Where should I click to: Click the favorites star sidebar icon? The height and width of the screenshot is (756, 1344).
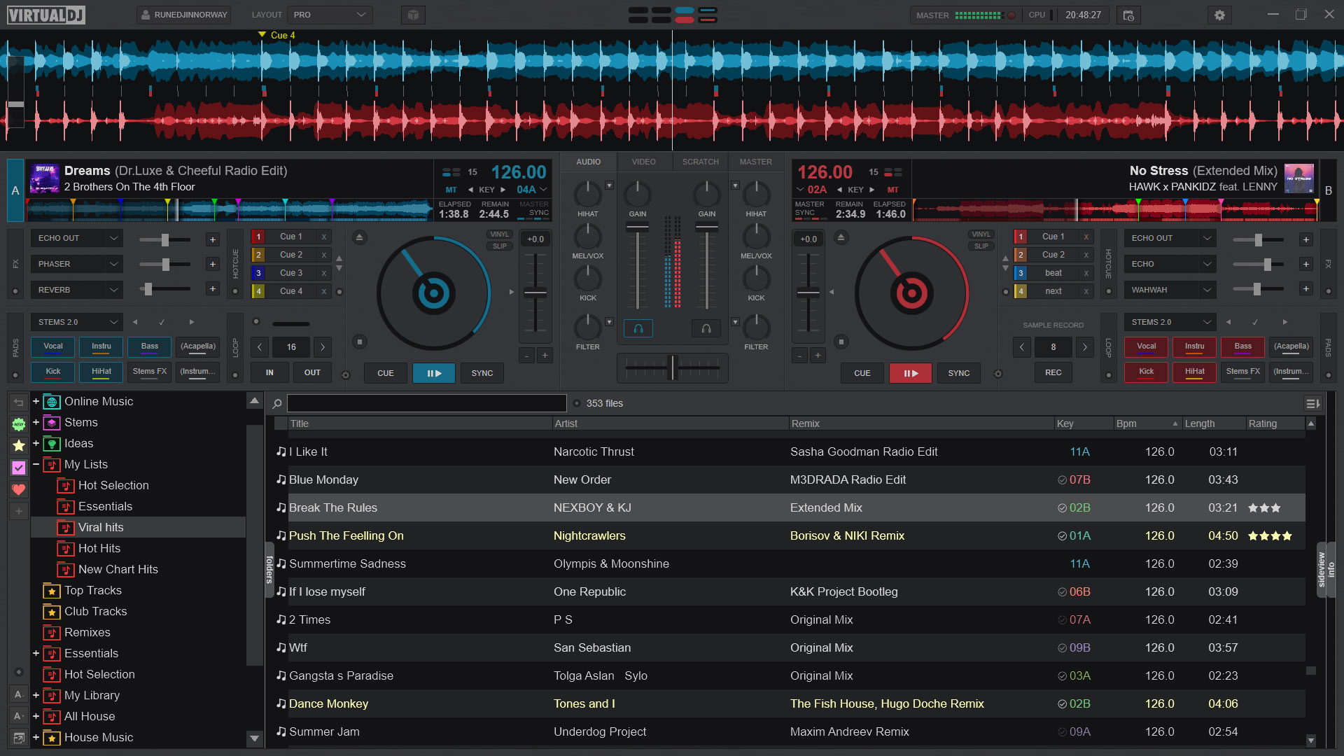(19, 445)
